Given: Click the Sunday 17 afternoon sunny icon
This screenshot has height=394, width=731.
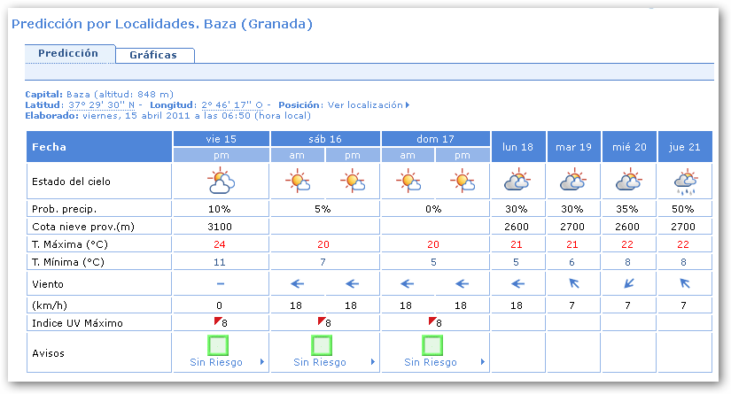Looking at the screenshot, I should tap(463, 182).
